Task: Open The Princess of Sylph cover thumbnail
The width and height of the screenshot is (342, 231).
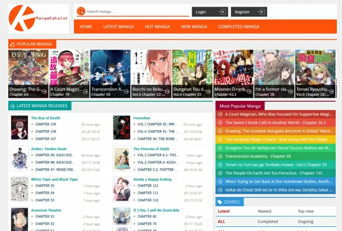Action: point(122,159)
